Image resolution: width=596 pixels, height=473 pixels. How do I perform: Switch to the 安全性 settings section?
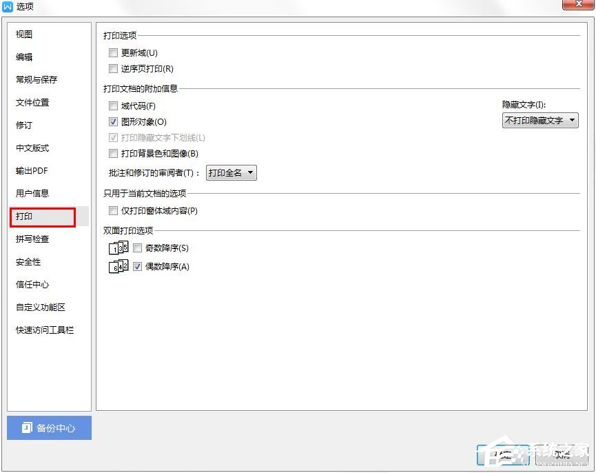pos(28,262)
